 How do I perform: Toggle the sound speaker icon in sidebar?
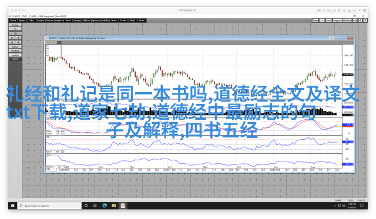(x=15, y=33)
